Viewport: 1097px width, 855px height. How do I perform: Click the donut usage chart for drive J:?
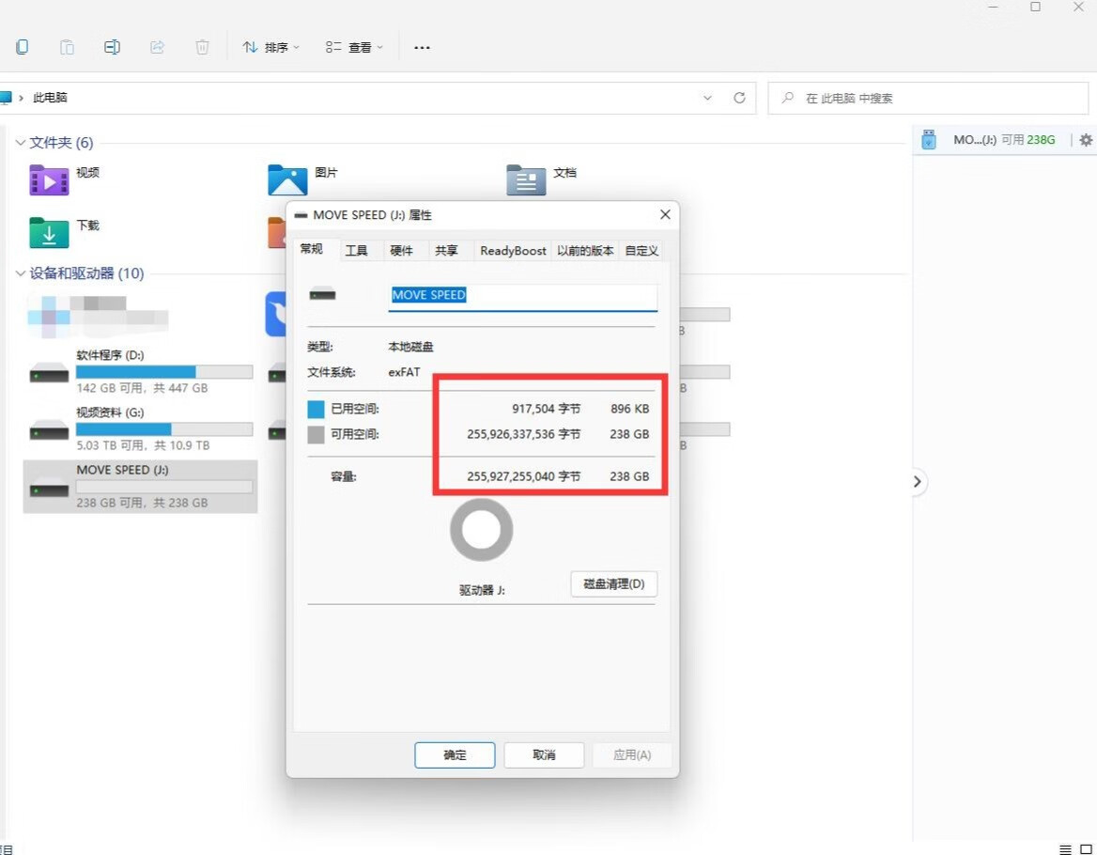pos(481,530)
